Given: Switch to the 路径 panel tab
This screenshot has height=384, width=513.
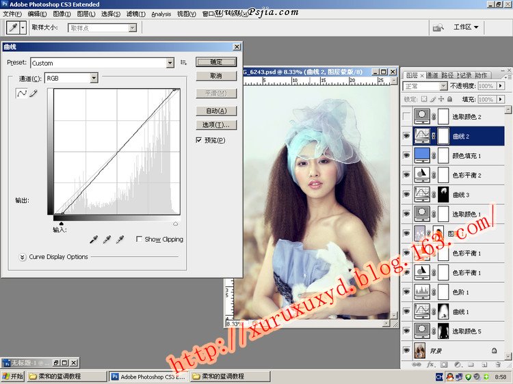Looking at the screenshot, I should pyautogui.click(x=447, y=75).
